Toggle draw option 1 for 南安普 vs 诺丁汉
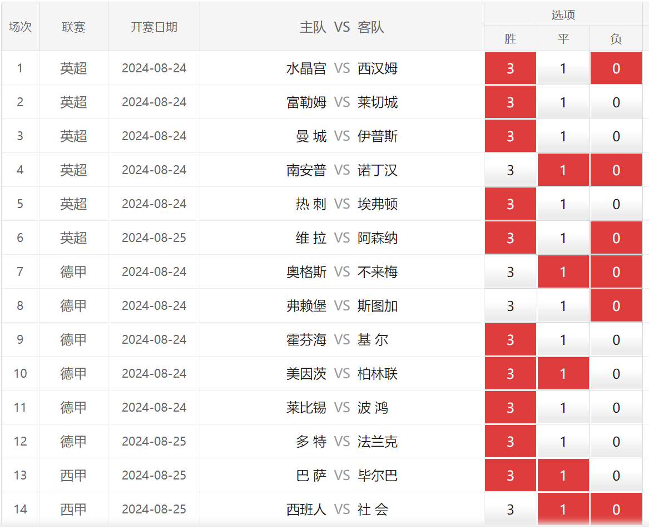 click(x=563, y=170)
